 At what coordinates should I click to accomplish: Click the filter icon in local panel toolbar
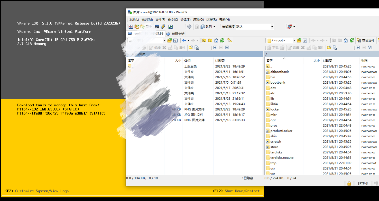click(x=175, y=40)
